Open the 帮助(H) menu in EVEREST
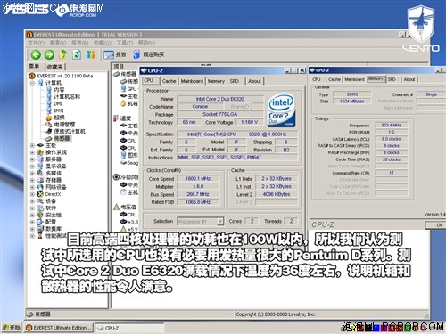The height and width of the screenshot is (334, 446). point(146,43)
